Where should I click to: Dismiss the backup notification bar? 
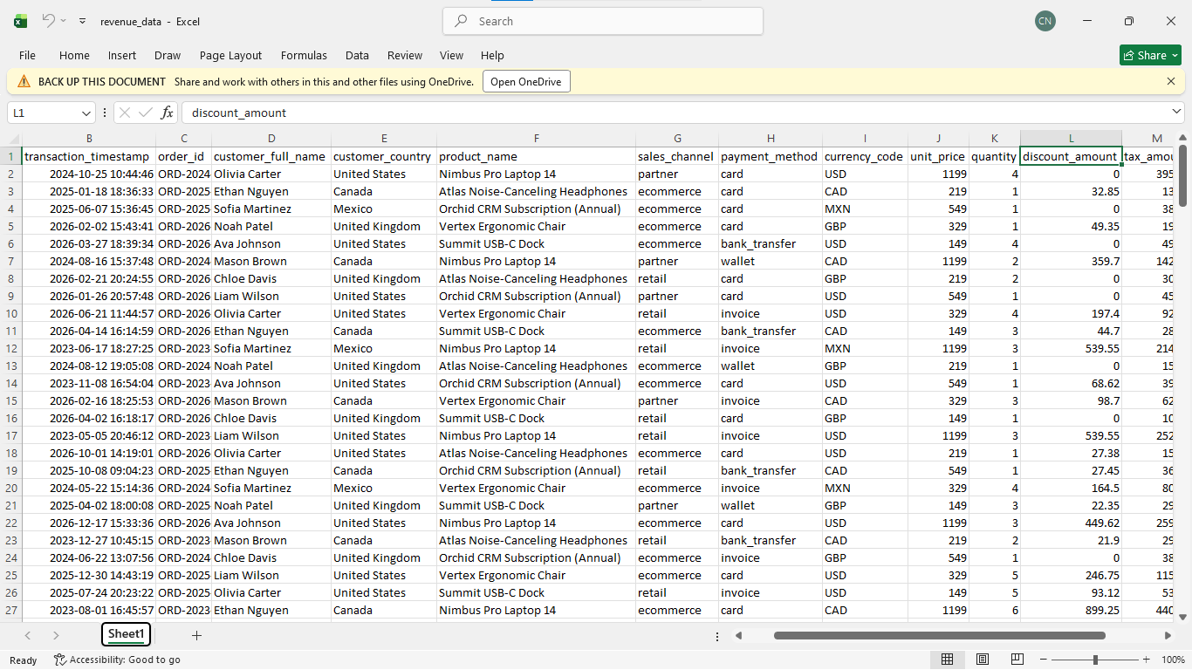click(1171, 81)
